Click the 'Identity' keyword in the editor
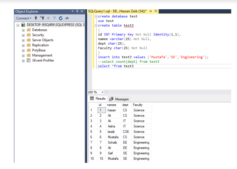237x169 pixels. click(161, 35)
